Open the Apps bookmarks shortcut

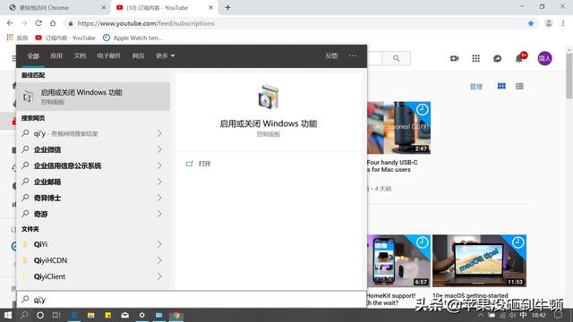click(x=17, y=38)
